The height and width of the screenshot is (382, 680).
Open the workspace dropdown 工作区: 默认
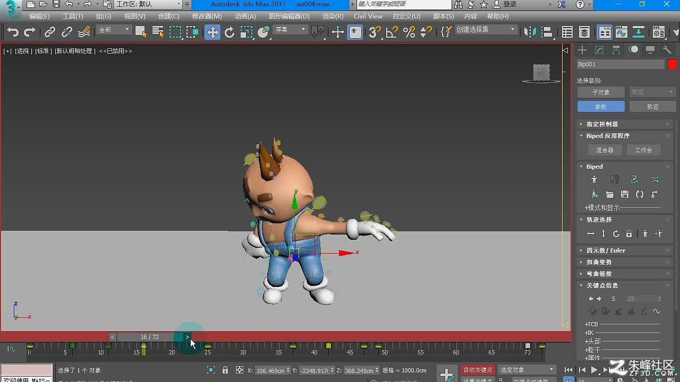pos(148,4)
